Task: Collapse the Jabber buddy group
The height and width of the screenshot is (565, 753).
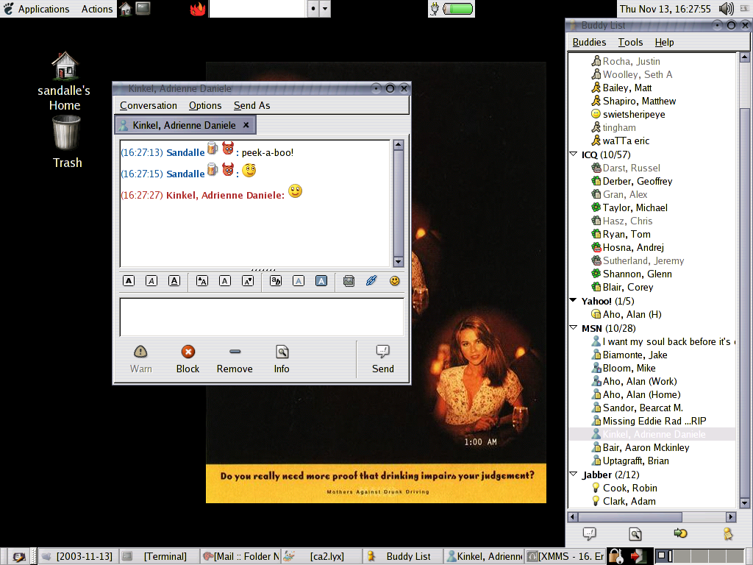Action: pyautogui.click(x=574, y=475)
